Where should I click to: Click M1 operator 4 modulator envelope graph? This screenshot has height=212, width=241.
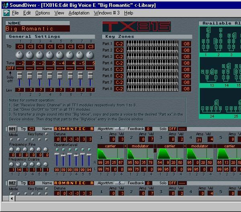[x=200, y=154]
